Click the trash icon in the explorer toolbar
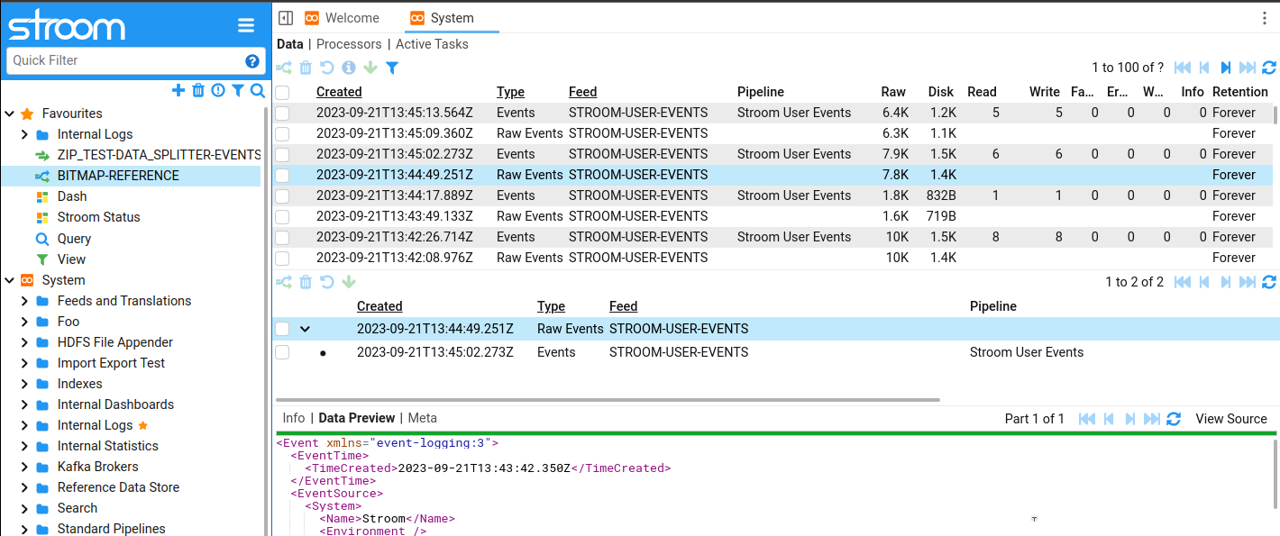The height and width of the screenshot is (536, 1280). coord(198,90)
